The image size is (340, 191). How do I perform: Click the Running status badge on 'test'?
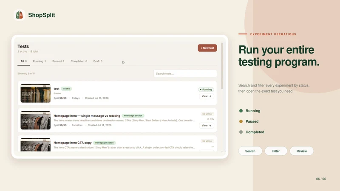(x=206, y=90)
